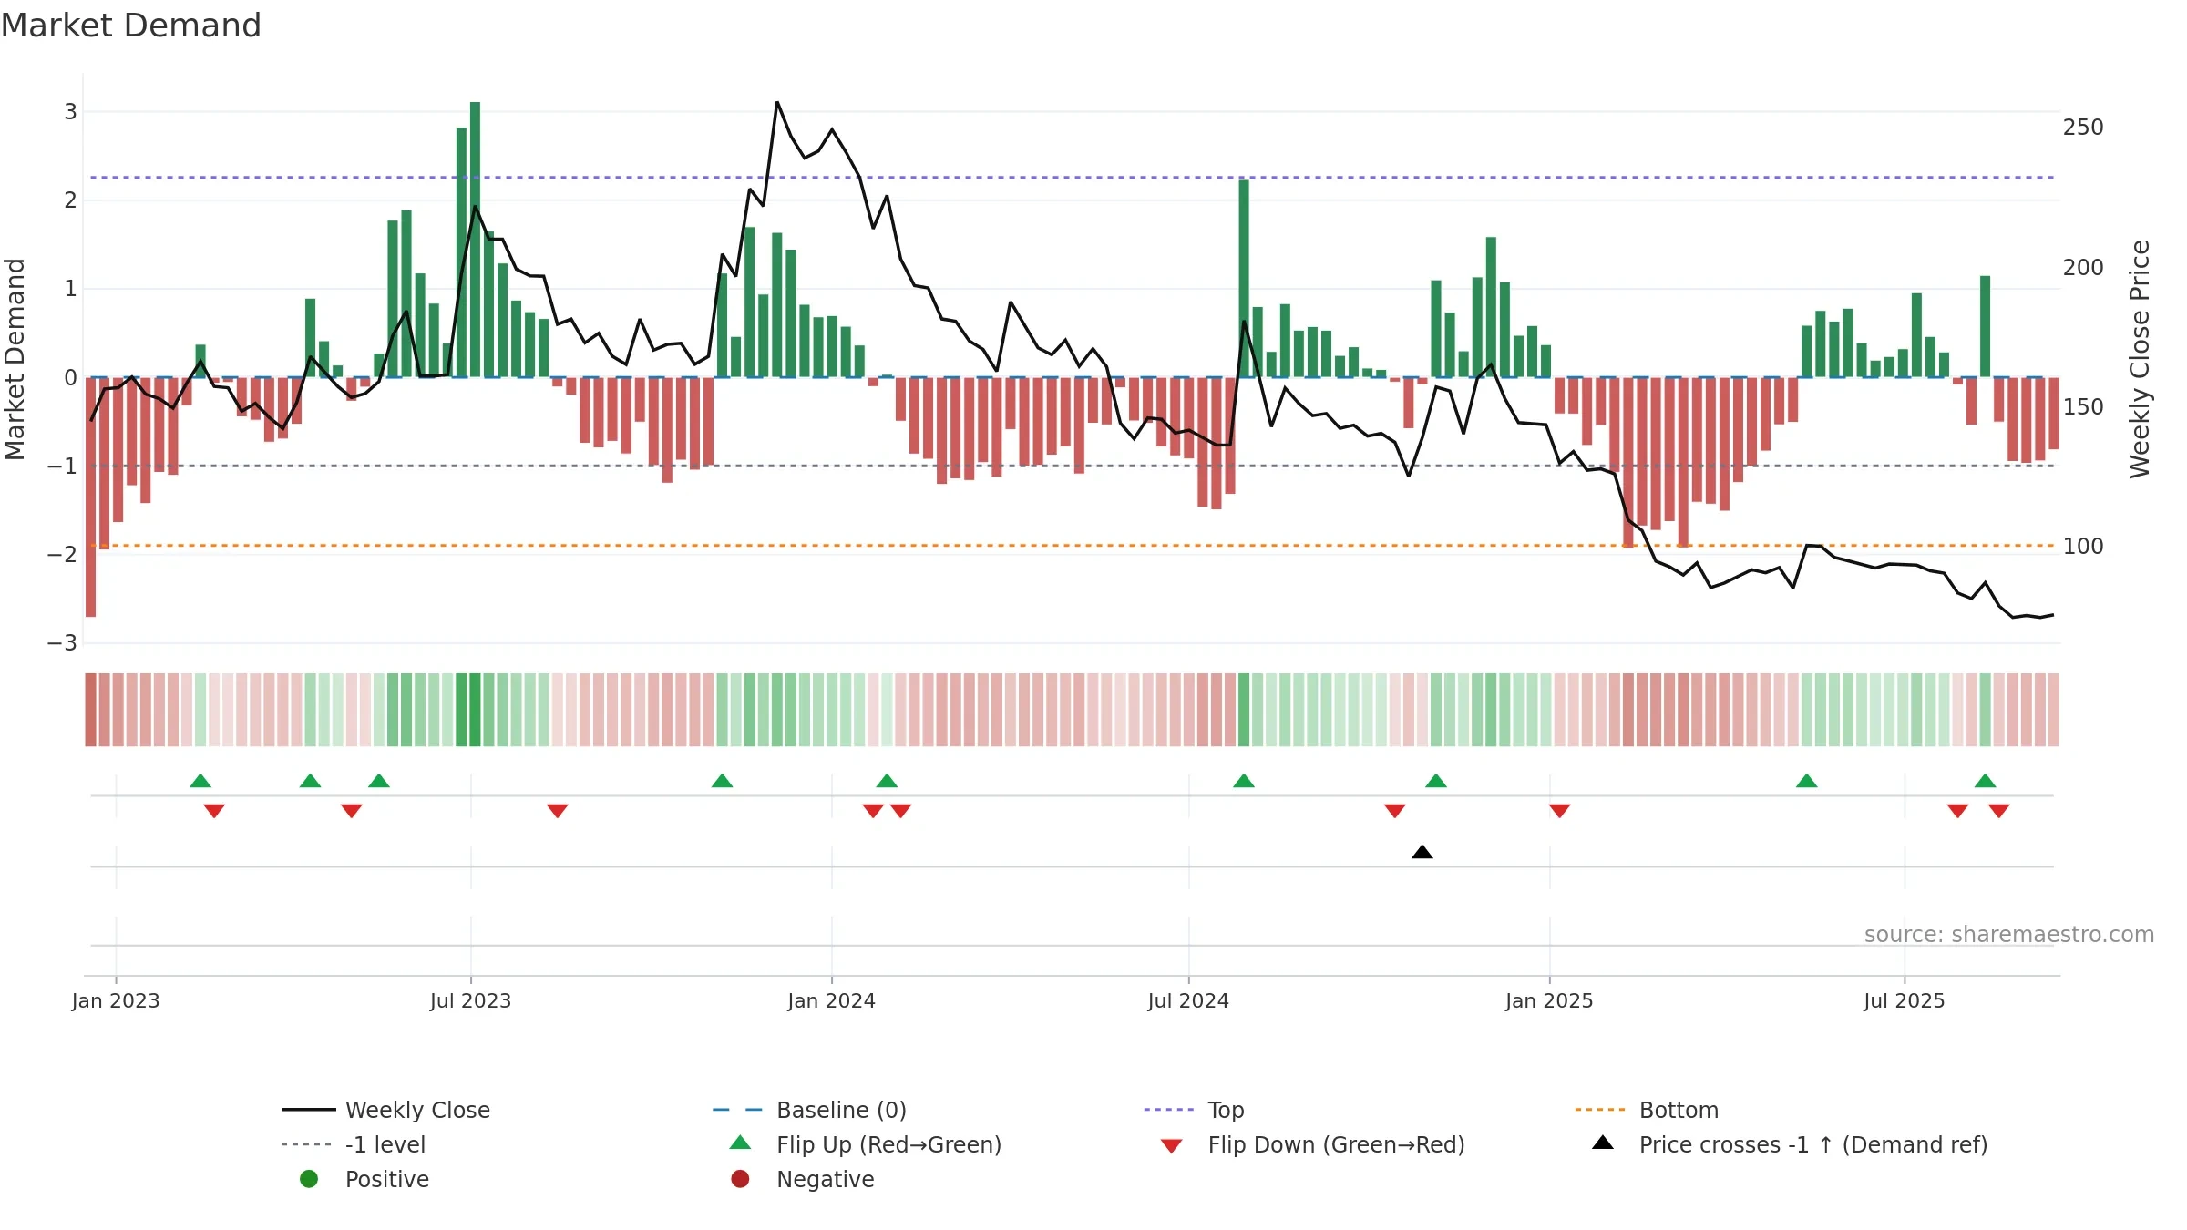Select the Jan 2024 date label

[831, 1001]
